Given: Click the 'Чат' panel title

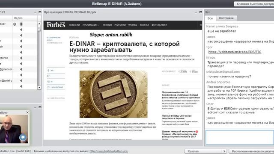Looking at the screenshot, I should (207, 12).
